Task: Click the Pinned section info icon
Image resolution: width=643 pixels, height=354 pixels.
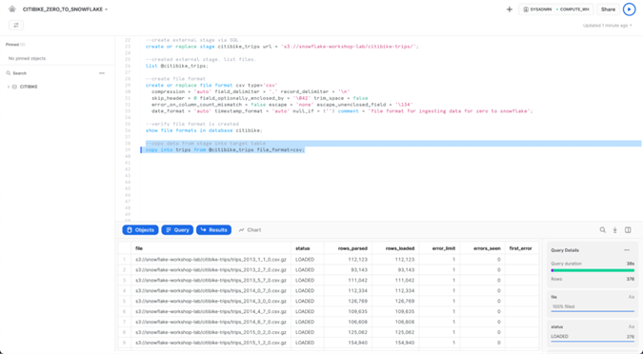Action: (x=23, y=44)
